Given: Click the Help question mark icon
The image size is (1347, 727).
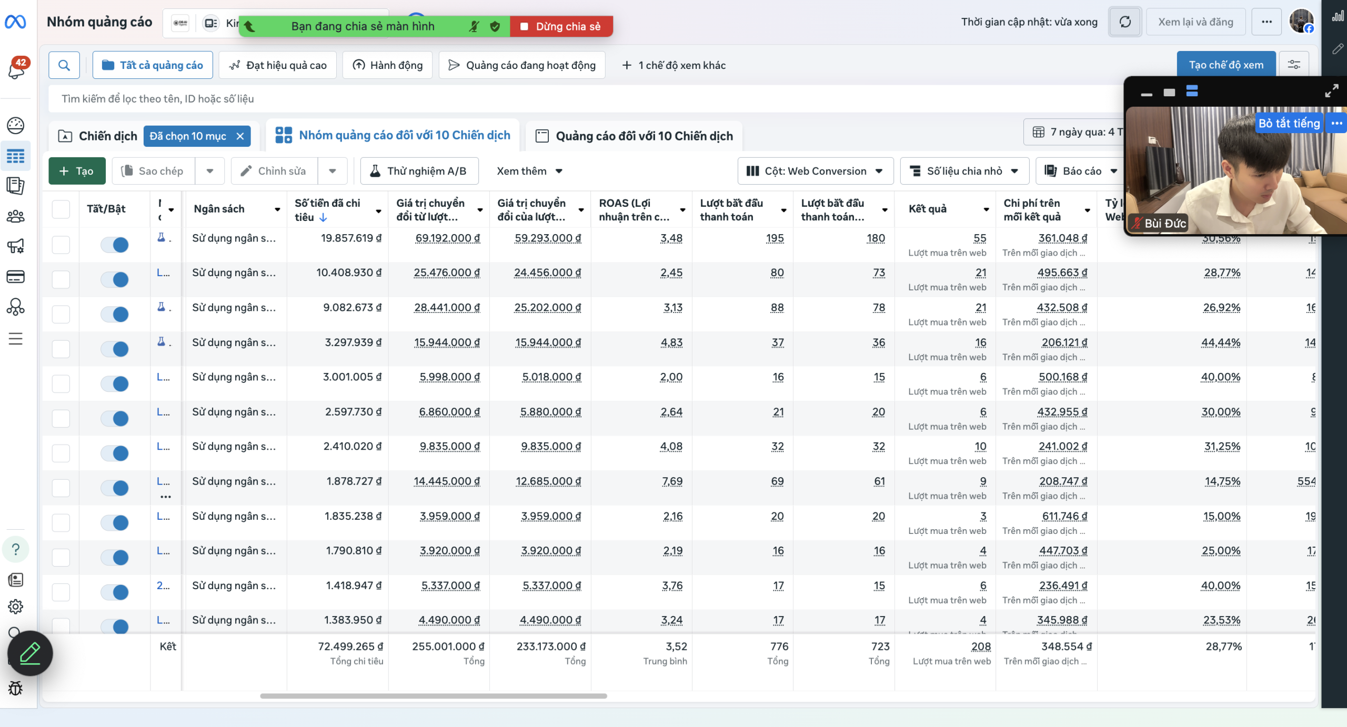Looking at the screenshot, I should [16, 549].
